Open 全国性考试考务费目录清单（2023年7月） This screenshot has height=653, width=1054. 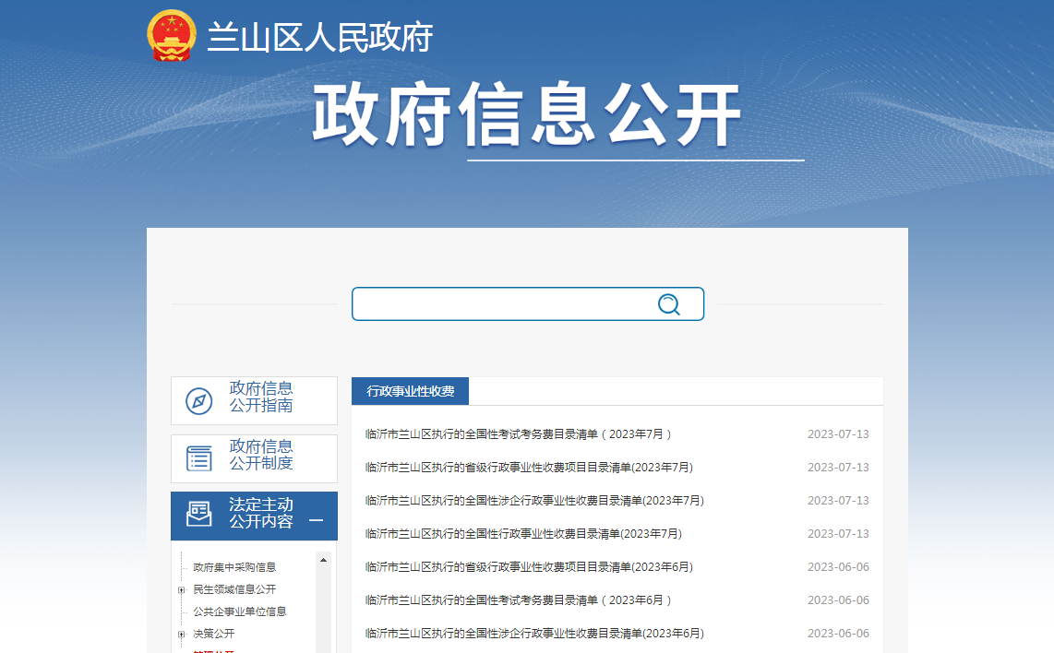[x=518, y=434]
